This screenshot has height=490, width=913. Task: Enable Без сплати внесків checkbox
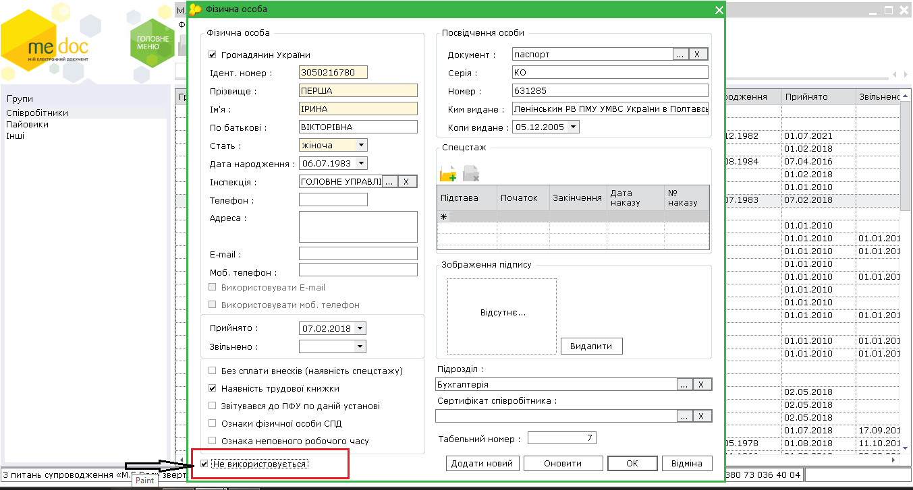click(x=213, y=371)
